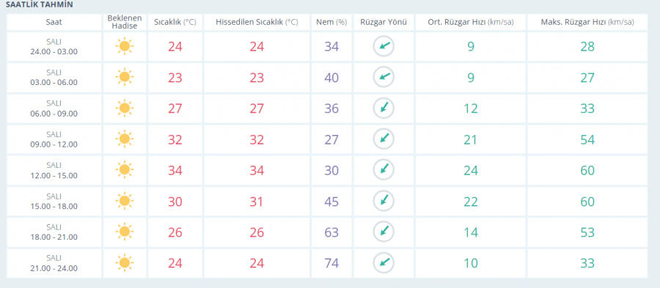Click the Beklenen Hadise column header
660x288 pixels.
124,22
